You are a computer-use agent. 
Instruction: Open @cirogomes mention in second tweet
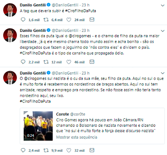80,36
